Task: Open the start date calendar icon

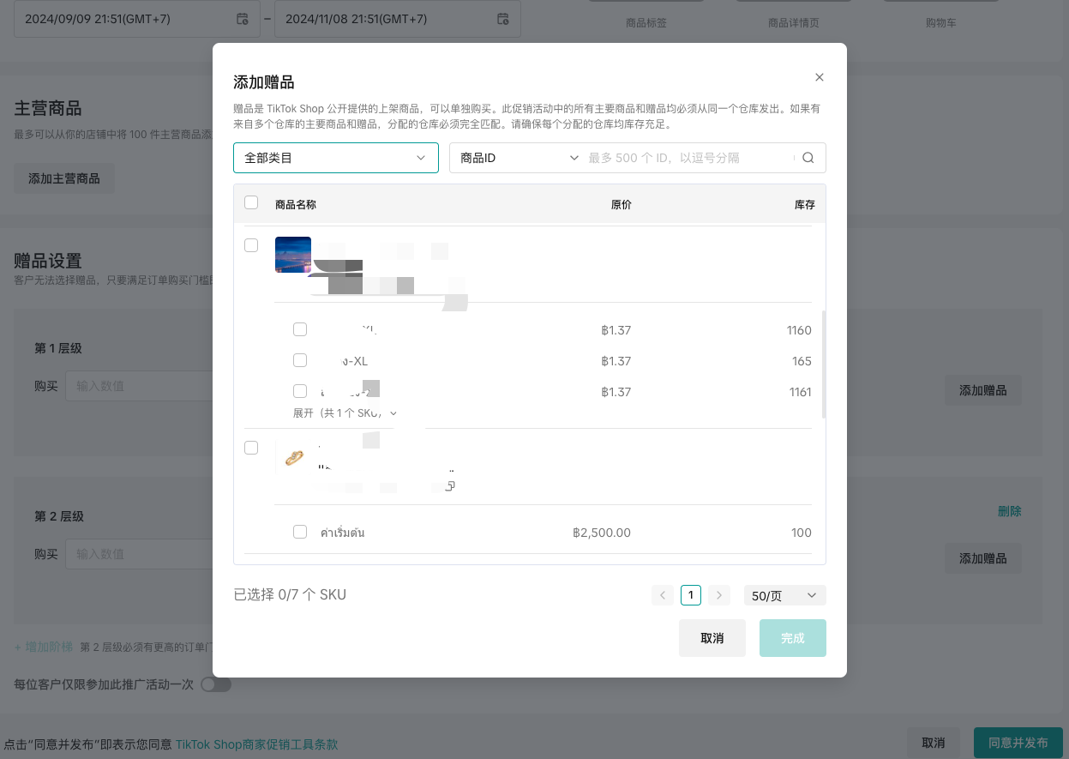Action: pos(243,19)
